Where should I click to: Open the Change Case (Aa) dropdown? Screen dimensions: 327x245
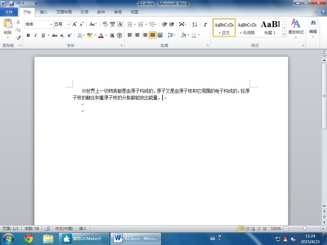click(x=93, y=24)
